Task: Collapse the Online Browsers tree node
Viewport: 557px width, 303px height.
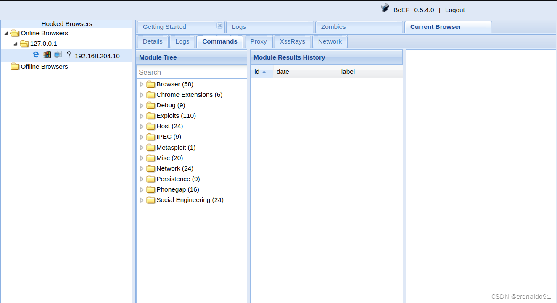Action: [6, 33]
